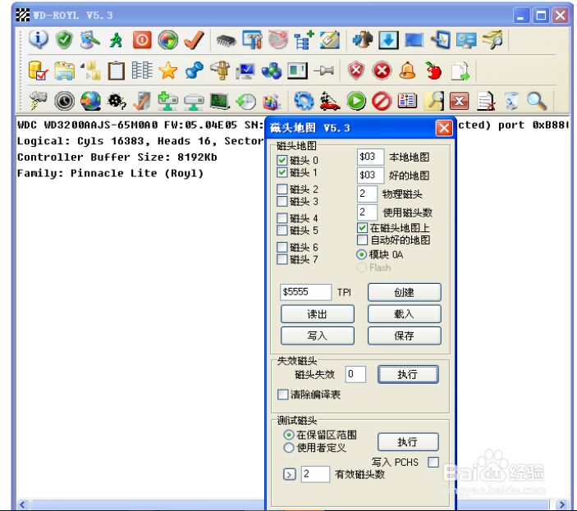This screenshot has width=577, height=511.
Task: Click the blue download arrow icon
Action: tap(388, 39)
